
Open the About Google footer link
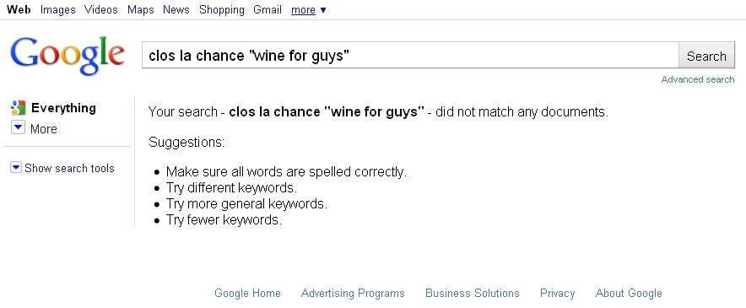click(x=629, y=294)
